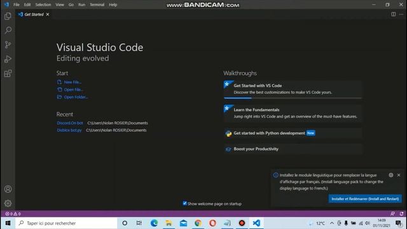
Task: Open the Selection menu
Action: click(x=43, y=4)
